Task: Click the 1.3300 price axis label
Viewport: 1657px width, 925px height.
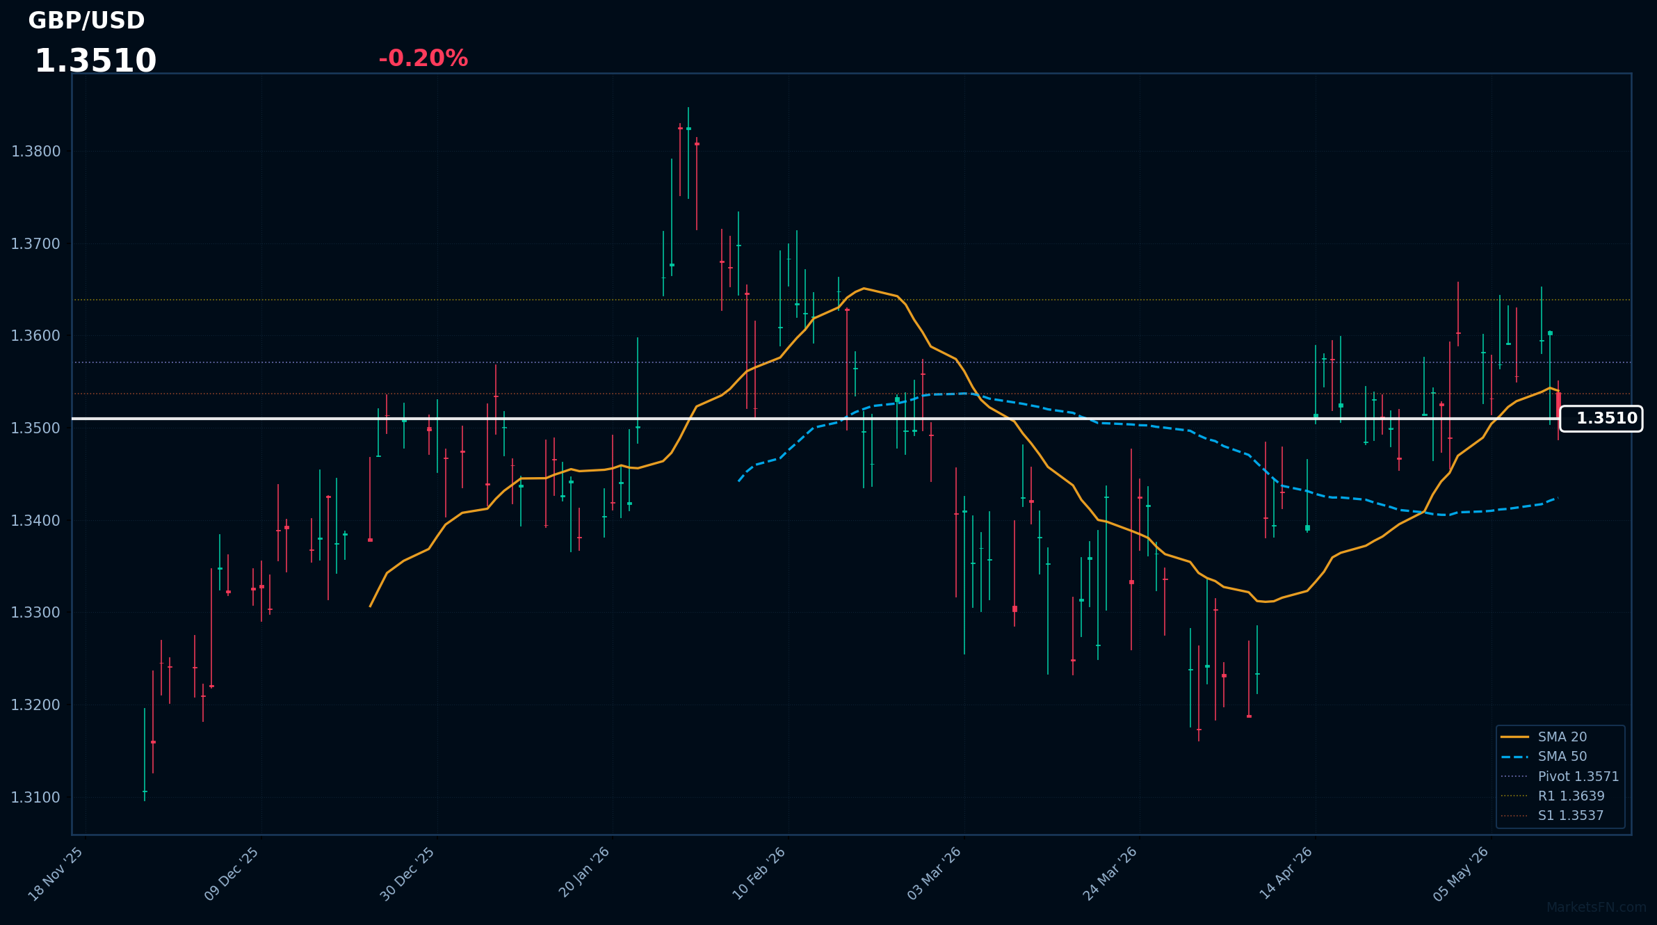Action: [x=36, y=613]
